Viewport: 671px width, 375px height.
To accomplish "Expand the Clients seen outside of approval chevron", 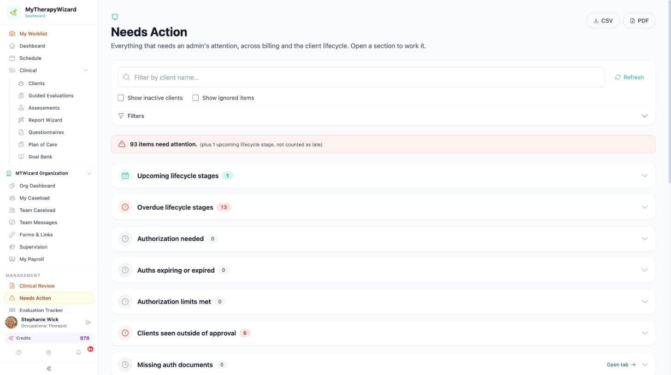I will coord(645,333).
